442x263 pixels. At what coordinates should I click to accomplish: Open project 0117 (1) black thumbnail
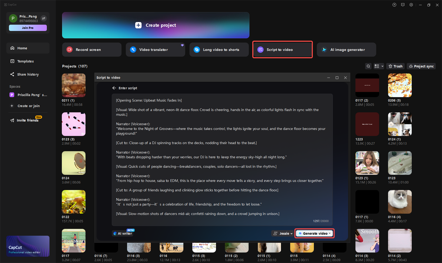coord(367,202)
